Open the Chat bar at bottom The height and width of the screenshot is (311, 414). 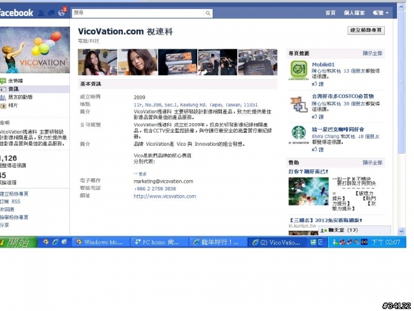[354, 231]
